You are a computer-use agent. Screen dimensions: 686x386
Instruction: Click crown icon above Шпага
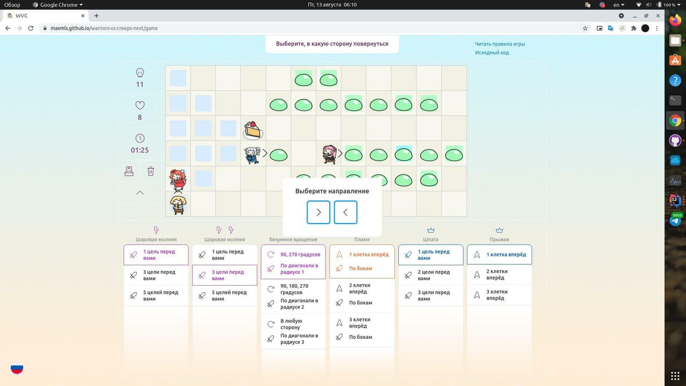(x=430, y=230)
